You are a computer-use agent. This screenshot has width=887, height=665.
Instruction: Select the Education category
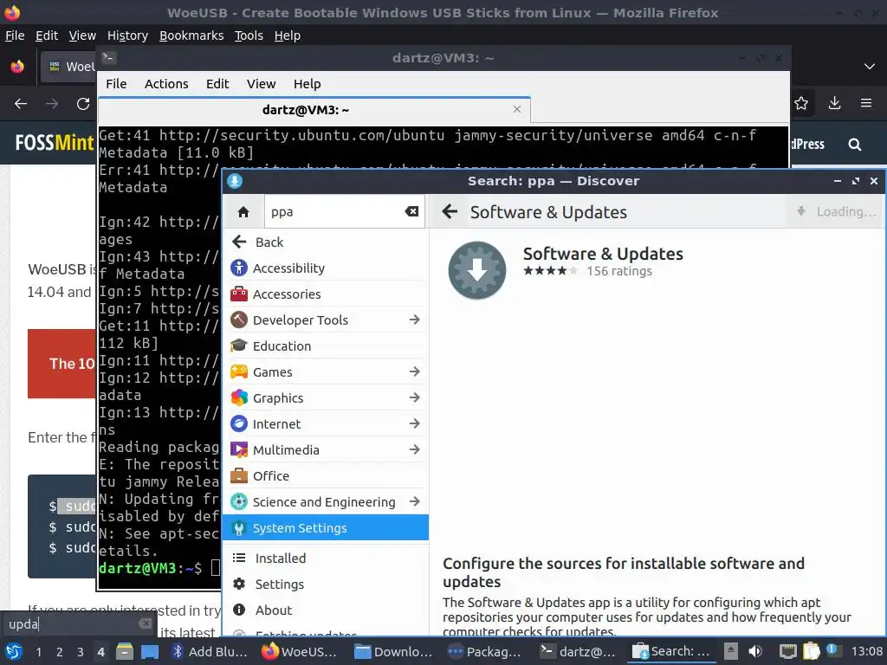(326, 346)
